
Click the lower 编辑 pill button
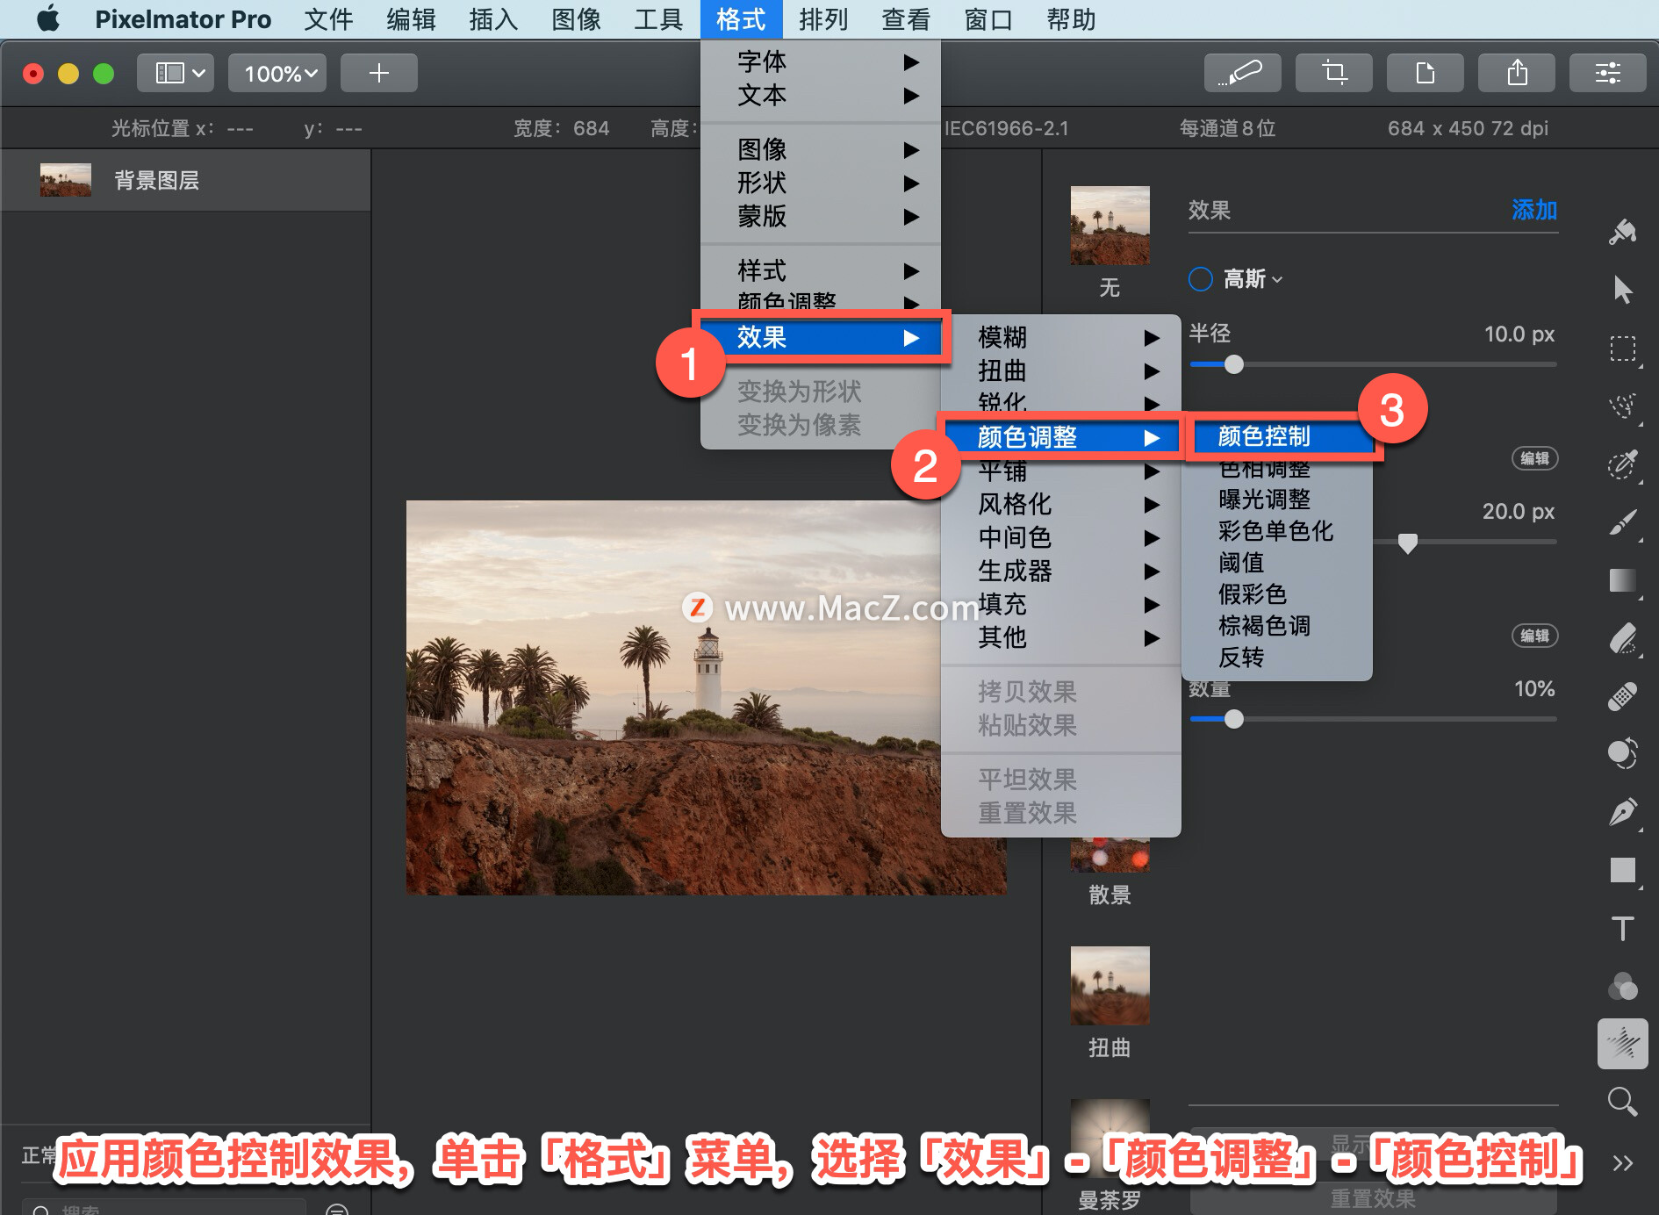click(x=1534, y=636)
